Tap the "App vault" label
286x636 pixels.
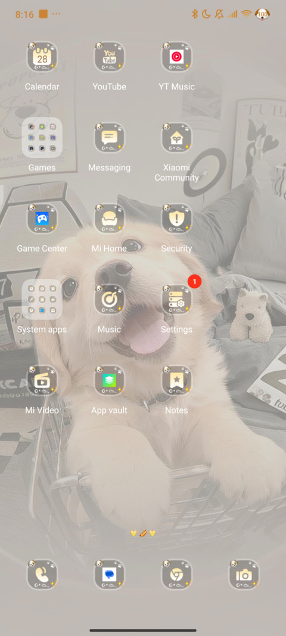click(109, 410)
